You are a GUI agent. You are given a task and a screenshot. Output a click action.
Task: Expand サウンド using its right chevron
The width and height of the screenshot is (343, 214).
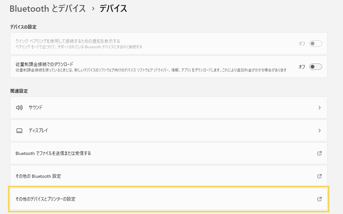coord(320,108)
